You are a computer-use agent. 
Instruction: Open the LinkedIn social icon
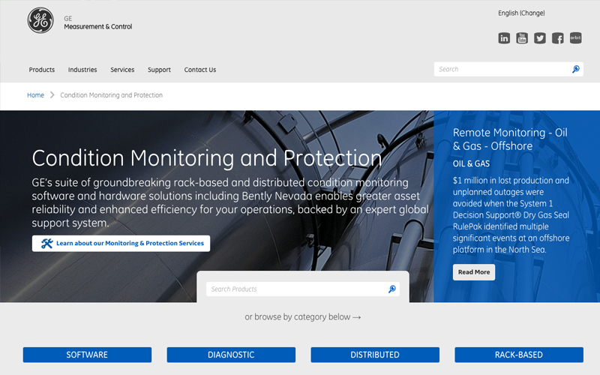click(504, 38)
